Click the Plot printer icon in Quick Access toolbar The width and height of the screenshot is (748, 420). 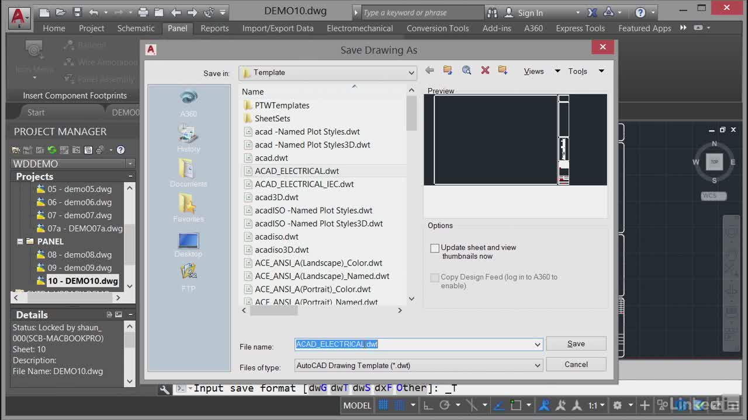point(143,12)
